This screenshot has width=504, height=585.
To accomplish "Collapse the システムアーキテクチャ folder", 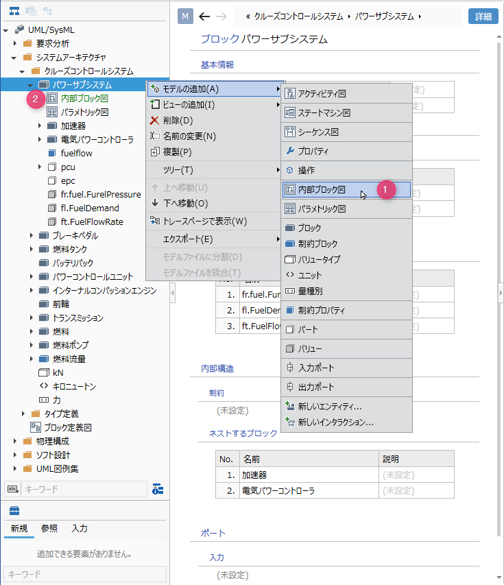I will pyautogui.click(x=14, y=58).
